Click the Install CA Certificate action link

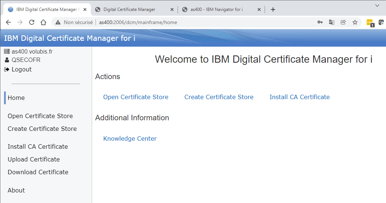click(300, 97)
